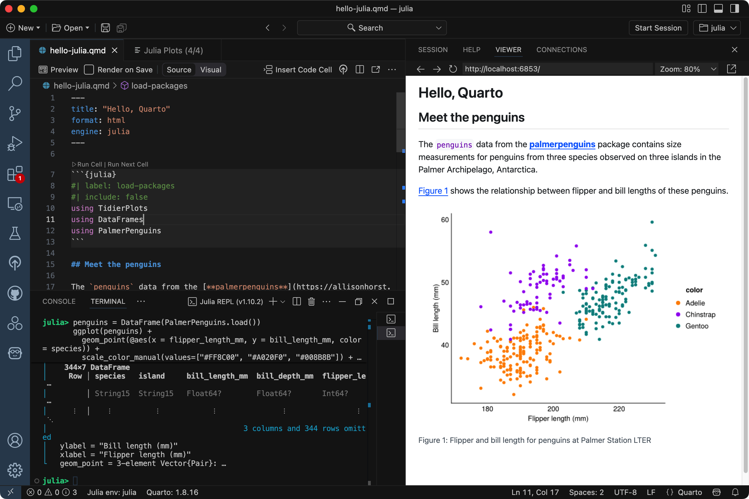This screenshot has height=499, width=749.
Task: Enable Render on Save
Action: 89,69
